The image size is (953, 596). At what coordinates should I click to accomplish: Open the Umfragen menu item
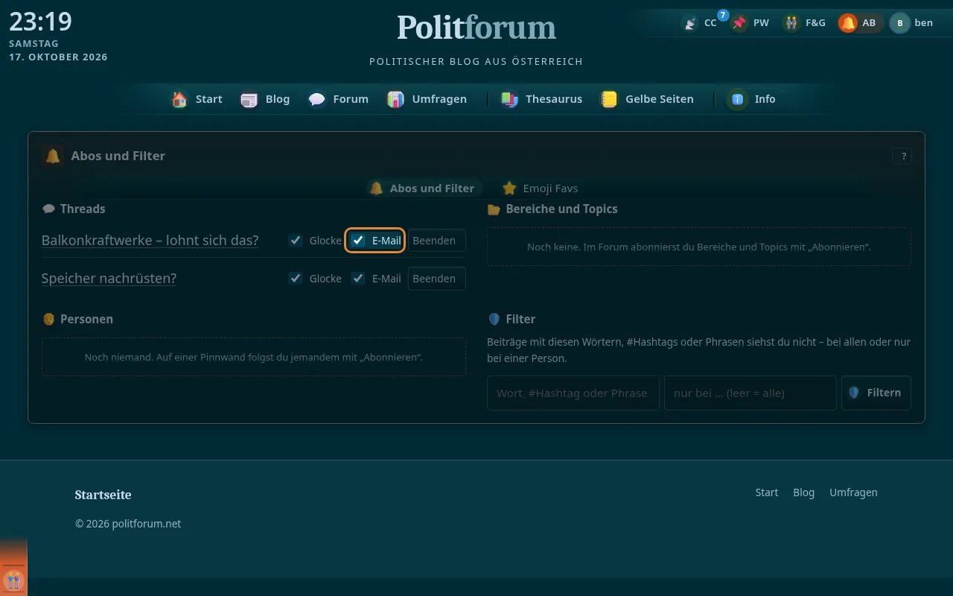click(427, 99)
